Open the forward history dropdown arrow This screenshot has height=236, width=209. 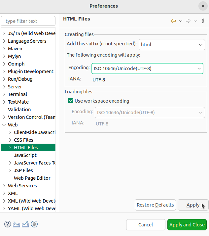[x=195, y=21]
